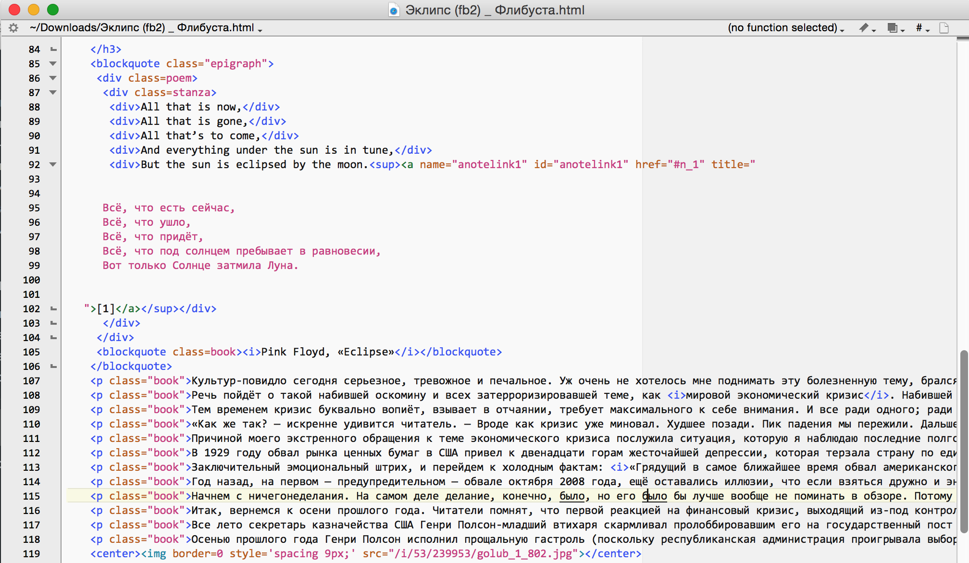The height and width of the screenshot is (563, 969).
Task: Place cursor in the Pink Floyd Eclipse text
Action: [x=327, y=352]
